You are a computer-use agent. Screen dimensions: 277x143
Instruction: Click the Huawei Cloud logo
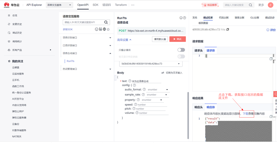click(x=12, y=5)
